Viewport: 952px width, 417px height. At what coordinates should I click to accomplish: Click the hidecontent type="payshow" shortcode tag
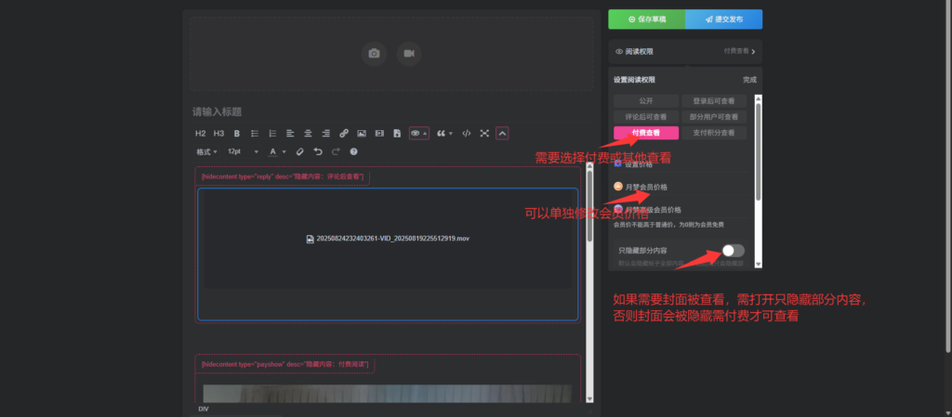(284, 364)
